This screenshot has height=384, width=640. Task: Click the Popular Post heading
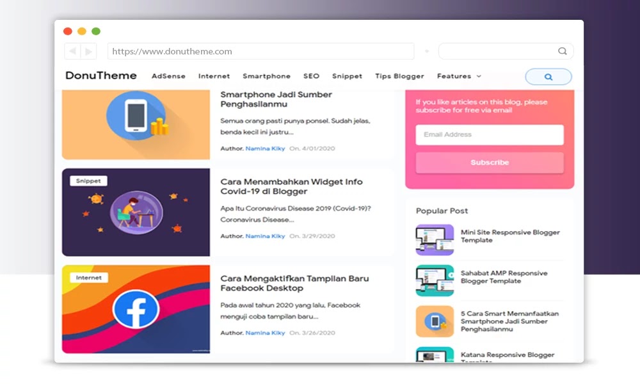(x=442, y=211)
